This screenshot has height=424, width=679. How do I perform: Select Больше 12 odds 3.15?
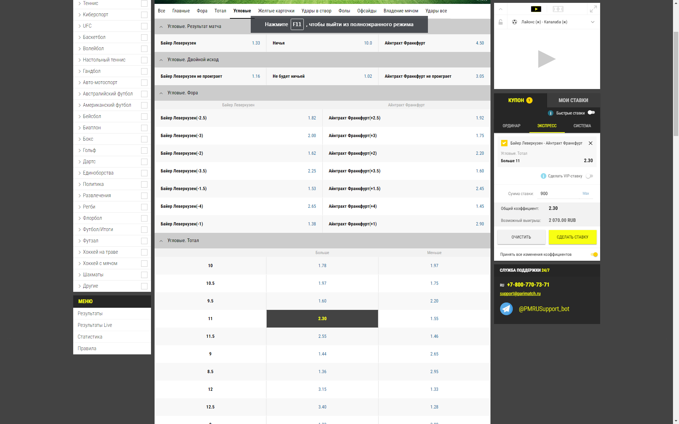322,389
